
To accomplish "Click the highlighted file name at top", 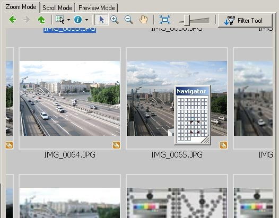I will [x=69, y=30].
